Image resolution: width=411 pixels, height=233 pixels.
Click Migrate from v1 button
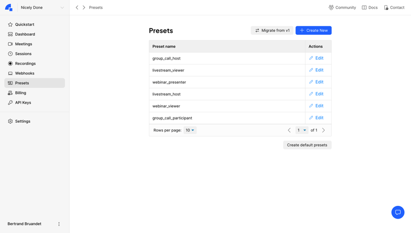272,30
